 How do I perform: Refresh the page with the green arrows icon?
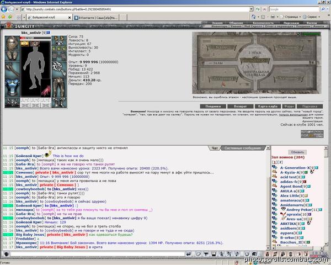click(x=258, y=9)
